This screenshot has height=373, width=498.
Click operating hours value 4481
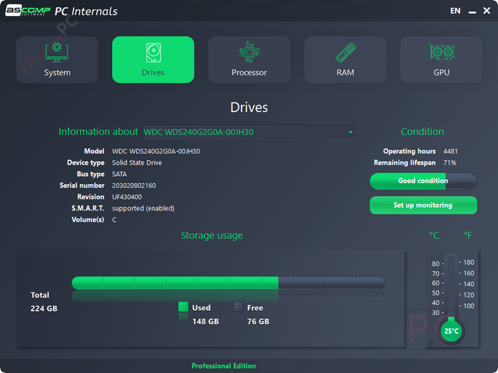click(450, 151)
